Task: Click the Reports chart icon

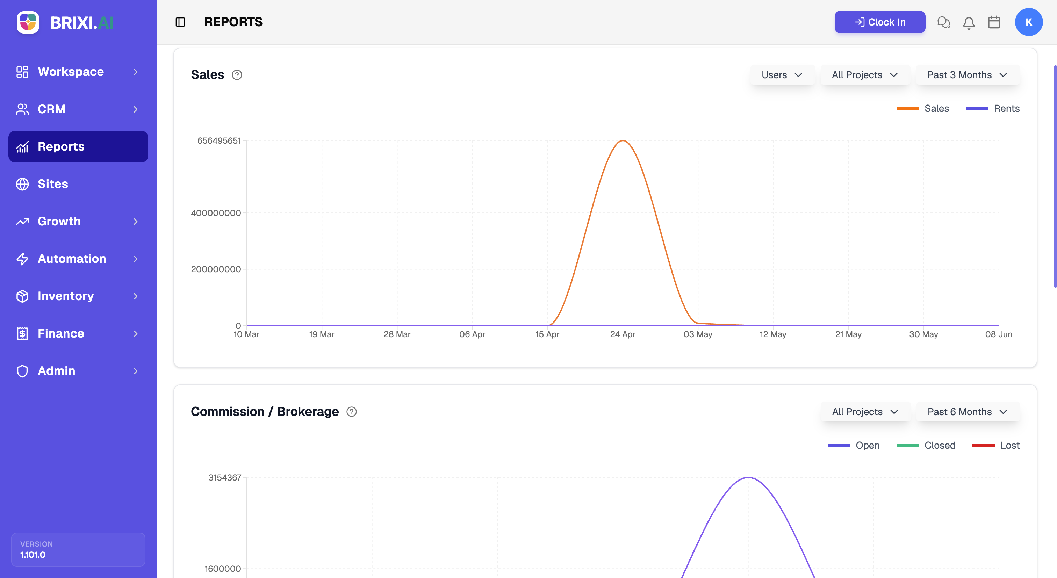Action: [22, 146]
